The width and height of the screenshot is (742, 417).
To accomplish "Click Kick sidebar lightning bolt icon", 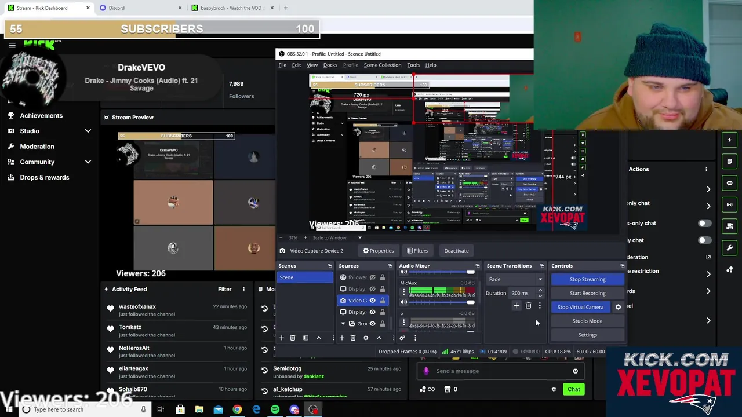I will point(729,140).
